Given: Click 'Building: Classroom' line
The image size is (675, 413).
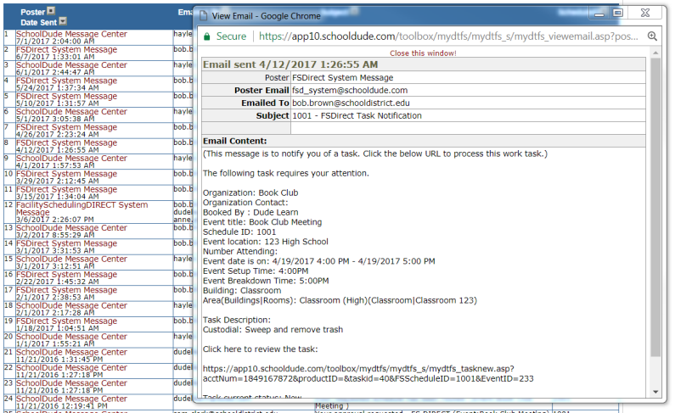Looking at the screenshot, I should (242, 291).
